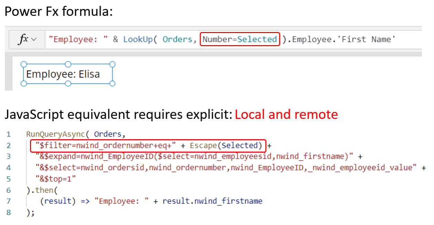Click the top-middle resize handle of label

[x=68, y=64]
